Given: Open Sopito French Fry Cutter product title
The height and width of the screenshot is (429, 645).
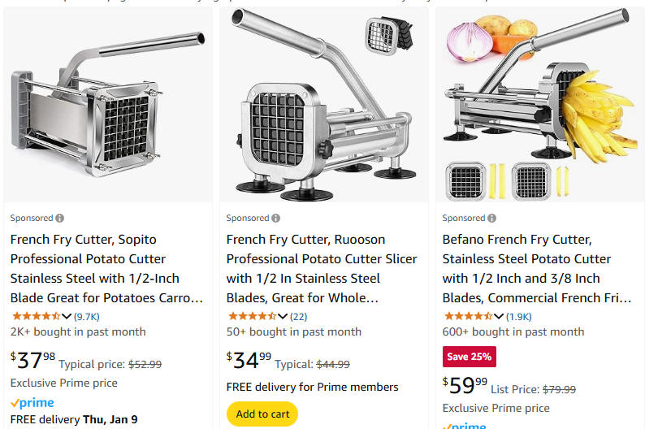Looking at the screenshot, I should click(x=107, y=269).
